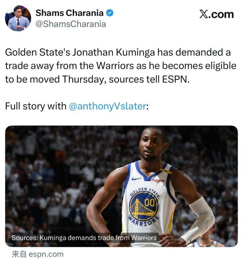243x265 pixels.
Task: Click the Rakuten patch on the jersey
Action: pos(158,181)
